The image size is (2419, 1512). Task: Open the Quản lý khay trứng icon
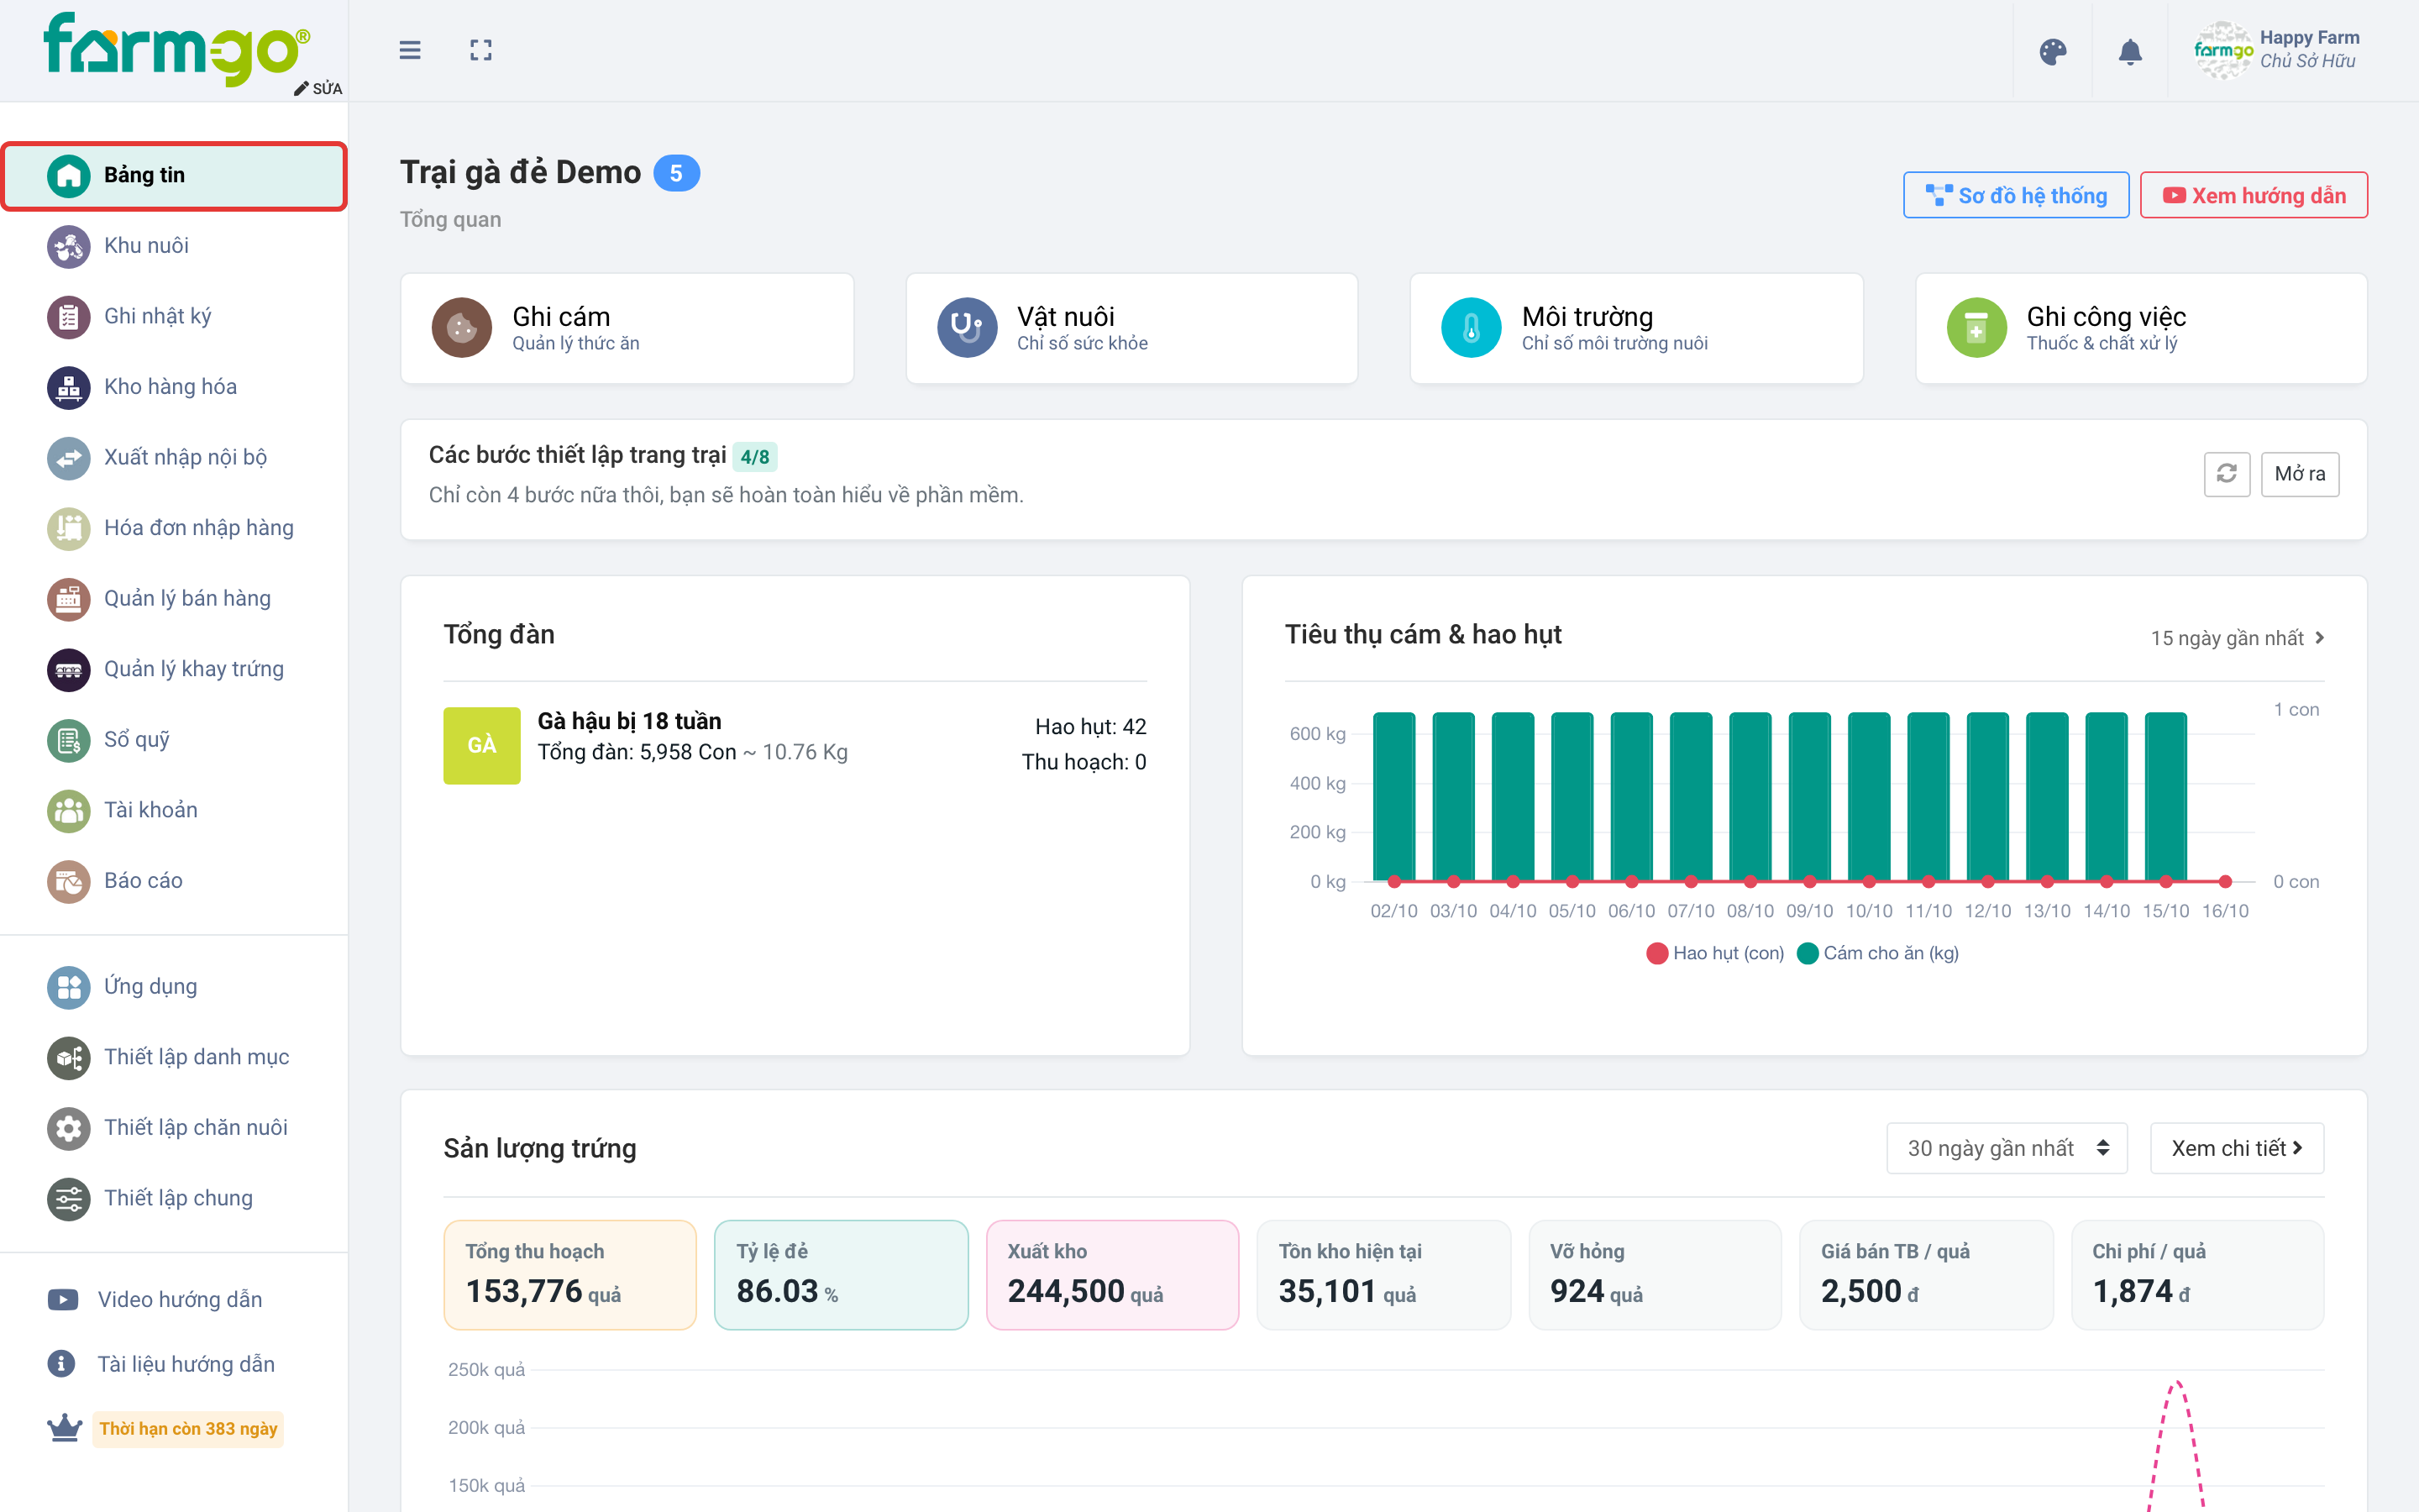coord(68,669)
